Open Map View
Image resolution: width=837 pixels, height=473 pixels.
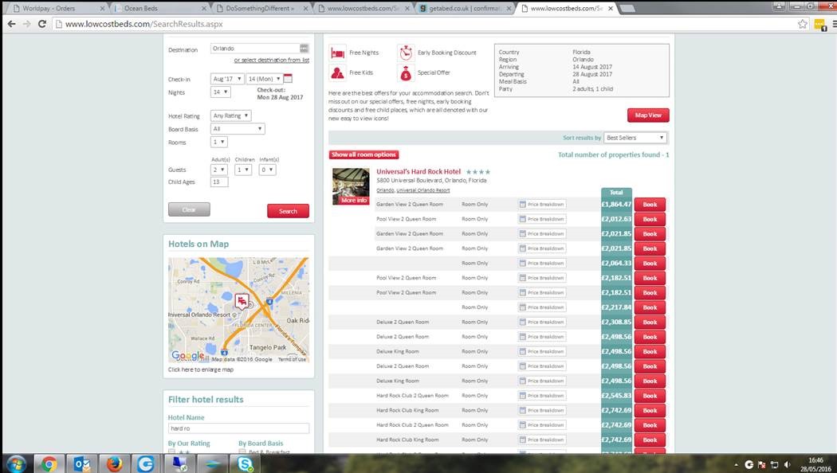(x=648, y=115)
